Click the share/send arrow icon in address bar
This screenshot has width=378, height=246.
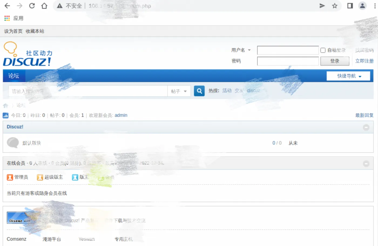pyautogui.click(x=322, y=6)
